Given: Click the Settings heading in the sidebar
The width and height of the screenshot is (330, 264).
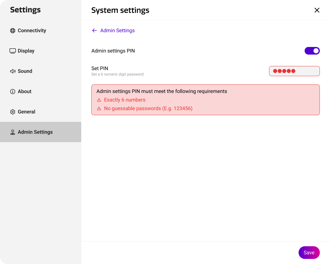Looking at the screenshot, I should click(x=25, y=10).
